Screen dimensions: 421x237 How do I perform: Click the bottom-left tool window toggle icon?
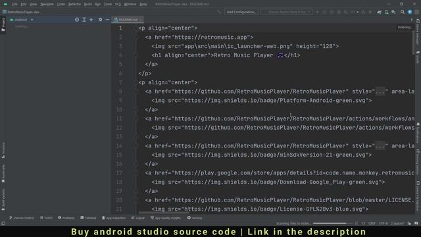pyautogui.click(x=3, y=223)
